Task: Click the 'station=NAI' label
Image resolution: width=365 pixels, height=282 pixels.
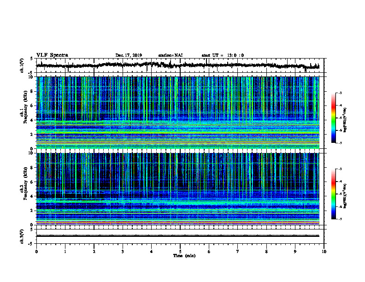Action: [x=171, y=55]
